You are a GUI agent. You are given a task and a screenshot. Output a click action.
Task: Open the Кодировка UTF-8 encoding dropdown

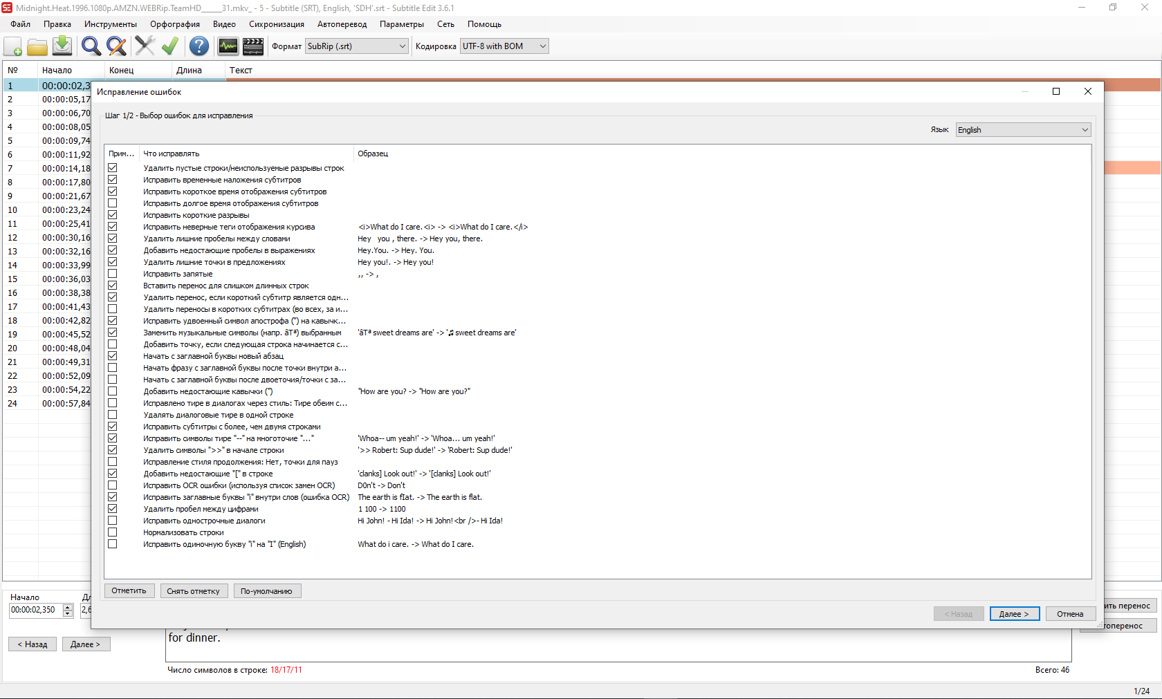pos(504,46)
